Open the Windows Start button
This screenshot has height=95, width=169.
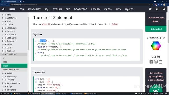click(x=2, y=94)
